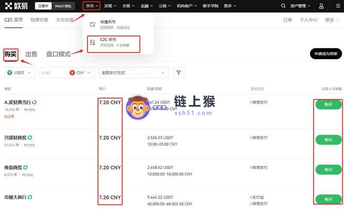Expand the 交易 top menu
The image size is (344, 215).
pyautogui.click(x=128, y=6)
